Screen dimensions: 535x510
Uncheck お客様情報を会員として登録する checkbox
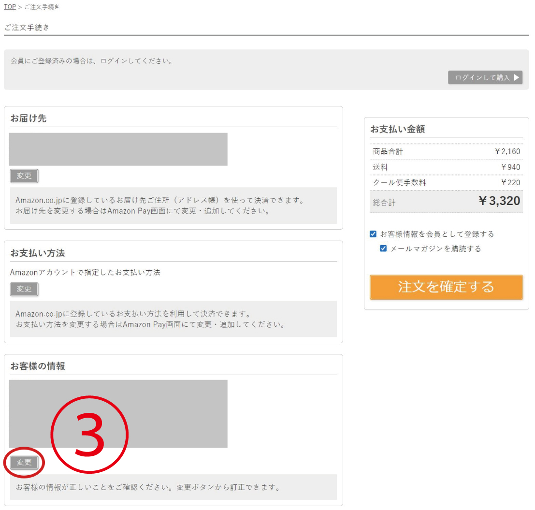(373, 234)
